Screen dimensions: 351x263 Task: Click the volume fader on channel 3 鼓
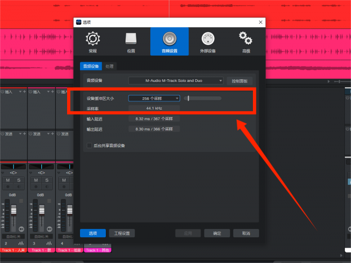click(x=42, y=210)
